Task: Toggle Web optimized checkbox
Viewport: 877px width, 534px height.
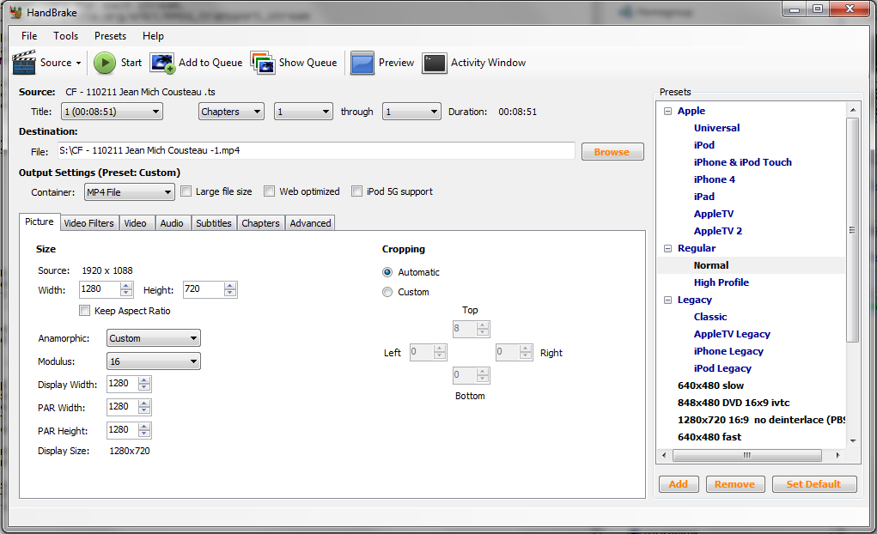Action: 270,191
